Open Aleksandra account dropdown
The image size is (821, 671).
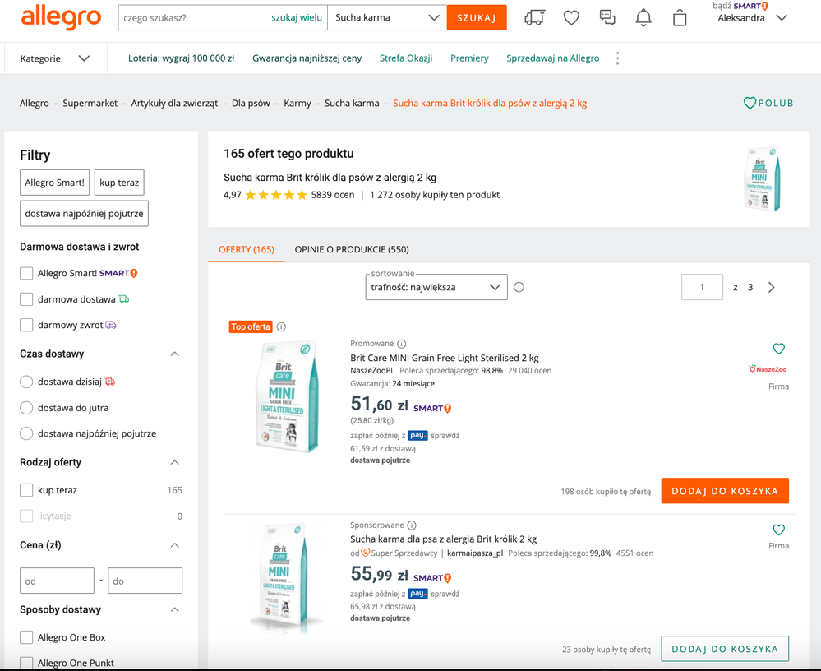tap(752, 18)
